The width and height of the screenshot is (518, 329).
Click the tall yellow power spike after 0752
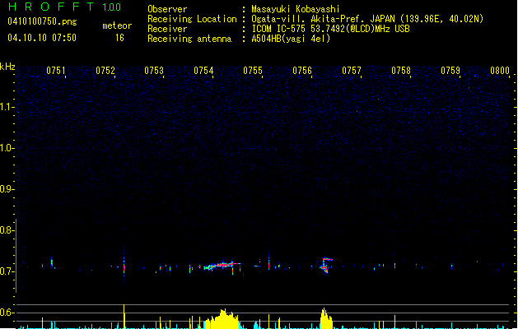(x=124, y=317)
